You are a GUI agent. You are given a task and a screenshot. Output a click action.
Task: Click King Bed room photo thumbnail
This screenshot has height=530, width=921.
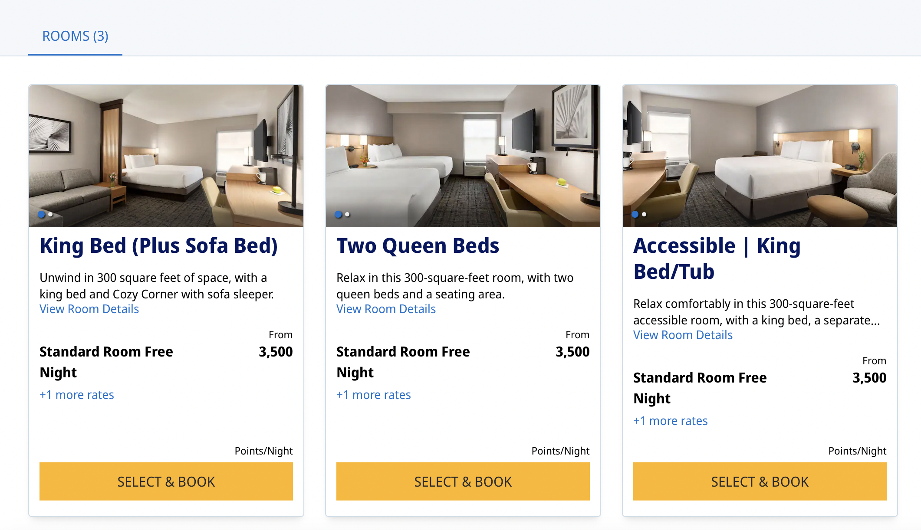click(x=166, y=155)
